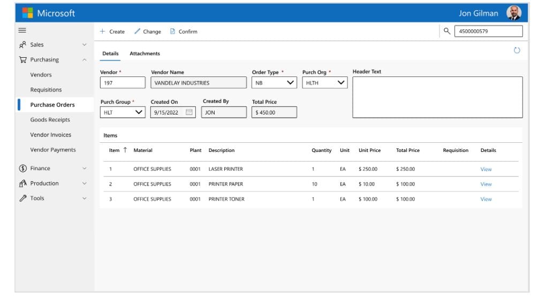Confirm the purchase order
Image resolution: width=539 pixels, height=299 pixels.
pyautogui.click(x=184, y=32)
